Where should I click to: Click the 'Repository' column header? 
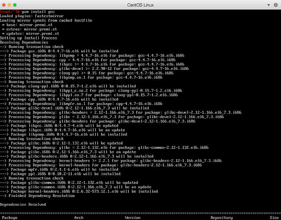[222, 218]
